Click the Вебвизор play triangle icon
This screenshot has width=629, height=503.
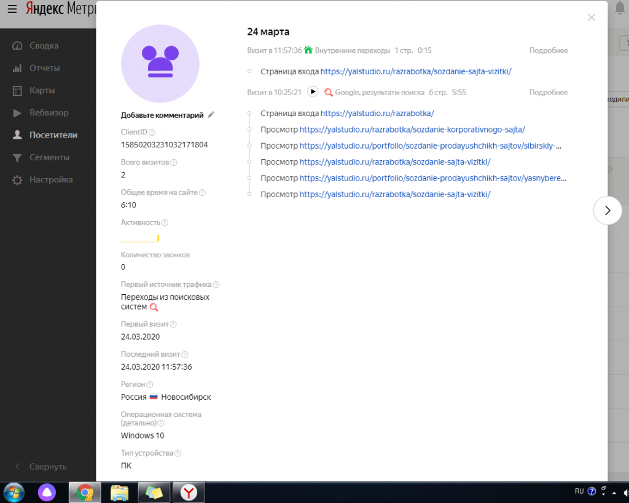[x=17, y=113]
